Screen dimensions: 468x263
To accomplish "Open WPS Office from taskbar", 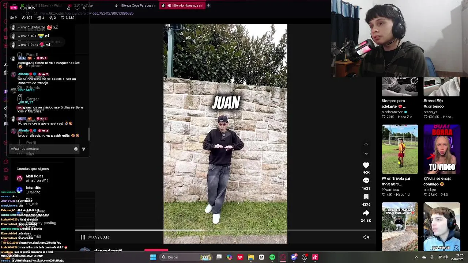I will [x=240, y=257].
